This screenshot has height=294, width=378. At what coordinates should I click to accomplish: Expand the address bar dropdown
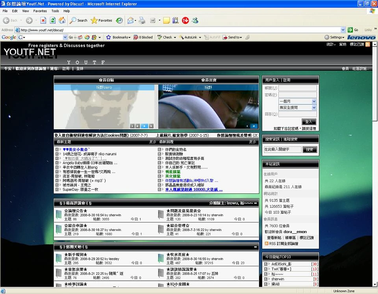[343, 30]
